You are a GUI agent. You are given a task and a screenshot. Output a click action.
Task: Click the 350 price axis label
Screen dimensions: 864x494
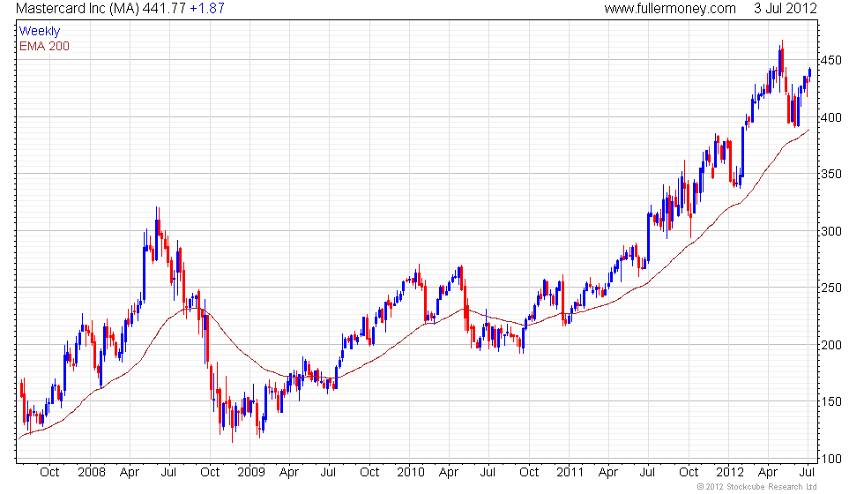click(x=830, y=175)
